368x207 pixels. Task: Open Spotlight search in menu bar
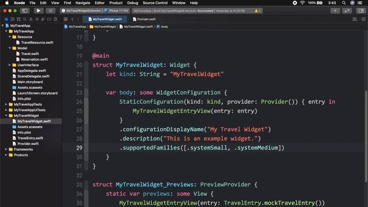344,3
